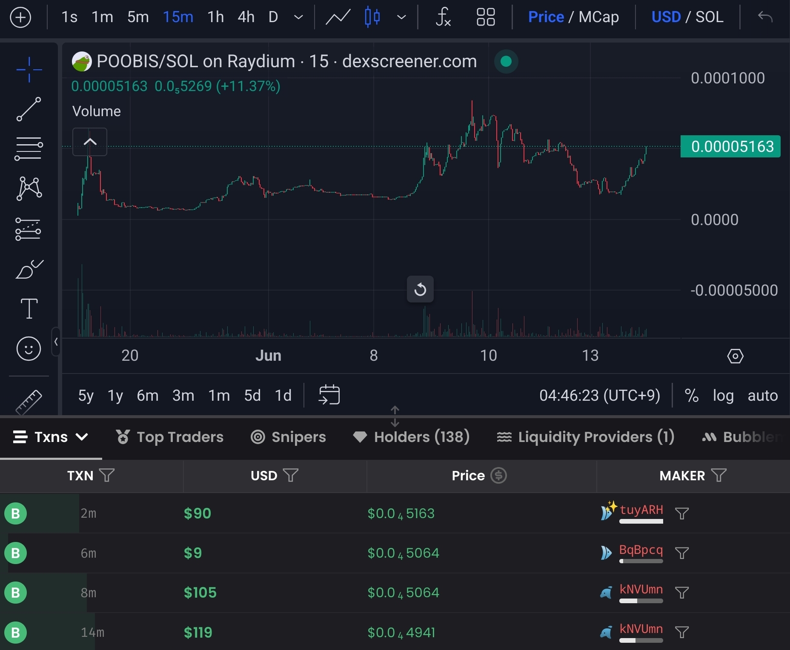Open the Txns view dropdown
The width and height of the screenshot is (790, 650).
coord(51,437)
